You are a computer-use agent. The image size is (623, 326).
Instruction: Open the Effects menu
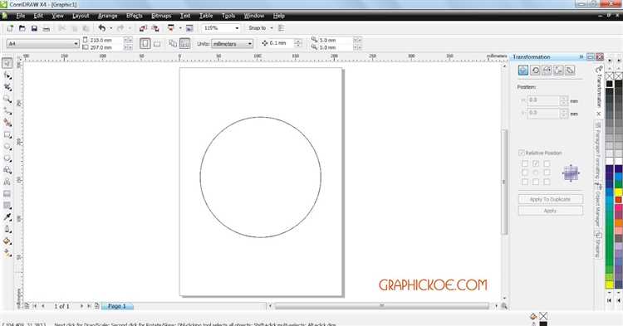(135, 16)
